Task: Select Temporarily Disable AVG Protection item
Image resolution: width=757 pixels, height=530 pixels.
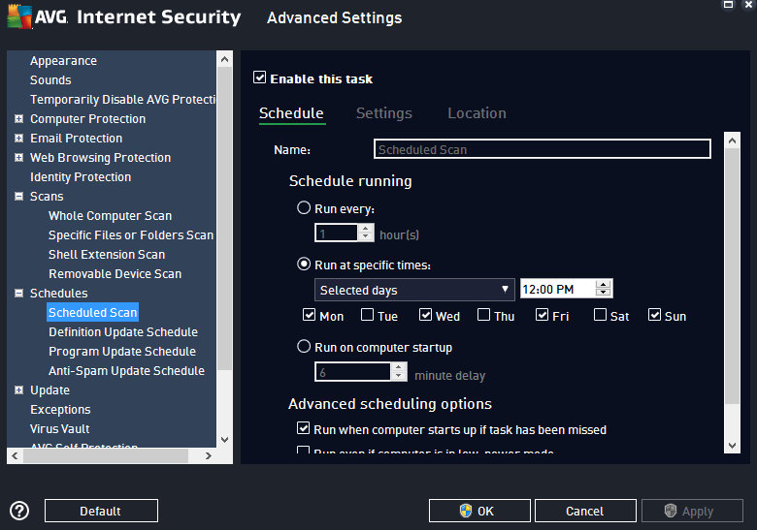Action: coord(122,99)
